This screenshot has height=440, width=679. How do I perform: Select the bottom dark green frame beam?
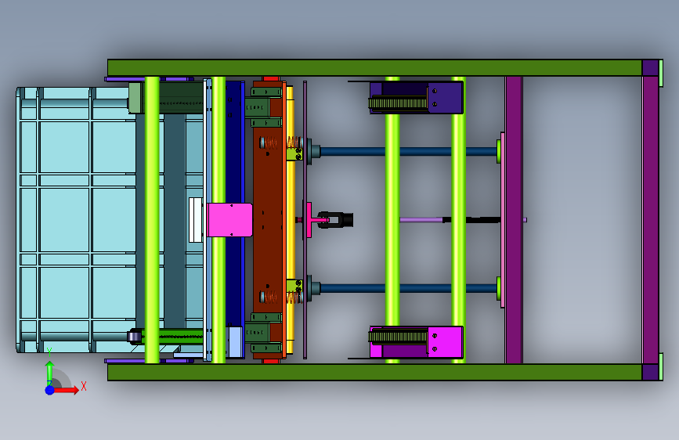(374, 373)
